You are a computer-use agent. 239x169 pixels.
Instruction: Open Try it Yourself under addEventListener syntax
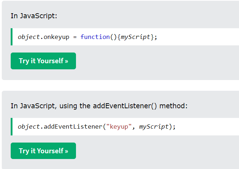43,151
